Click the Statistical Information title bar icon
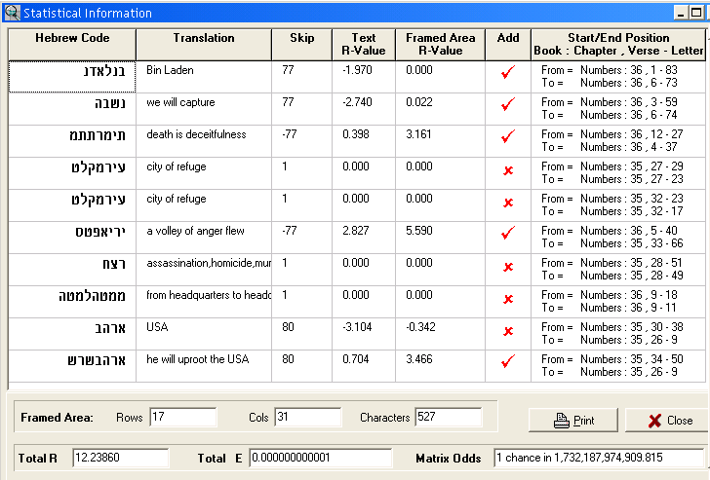710x480 pixels. tap(12, 13)
